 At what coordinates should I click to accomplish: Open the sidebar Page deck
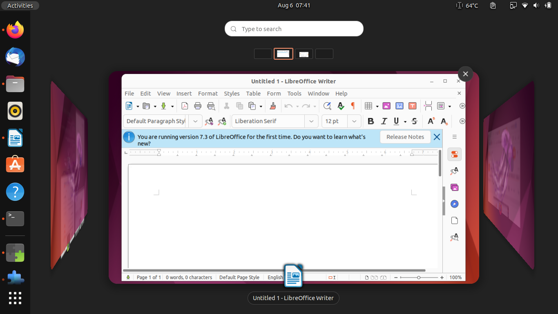(x=454, y=221)
